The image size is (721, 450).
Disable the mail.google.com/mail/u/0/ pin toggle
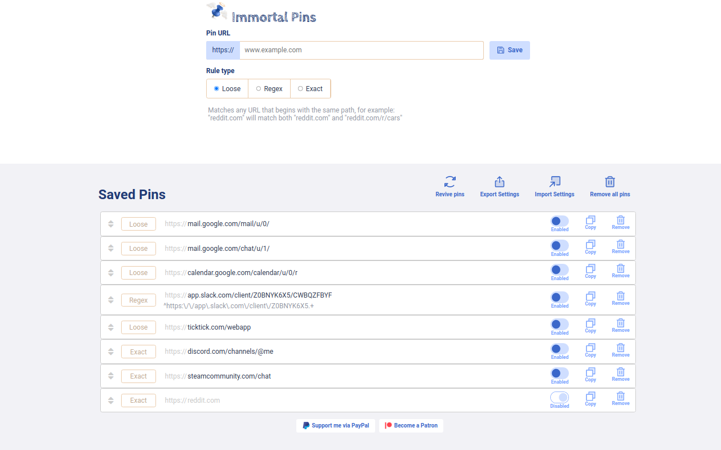click(559, 221)
